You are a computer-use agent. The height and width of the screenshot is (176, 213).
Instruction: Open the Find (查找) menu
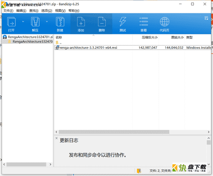pyautogui.click(x=34, y=11)
